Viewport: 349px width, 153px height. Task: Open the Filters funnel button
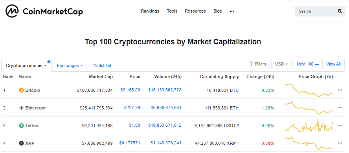(x=258, y=64)
